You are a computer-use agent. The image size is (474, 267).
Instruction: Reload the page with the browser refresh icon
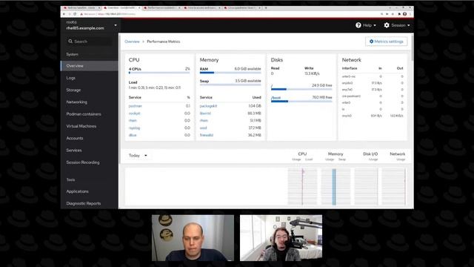coord(75,14)
